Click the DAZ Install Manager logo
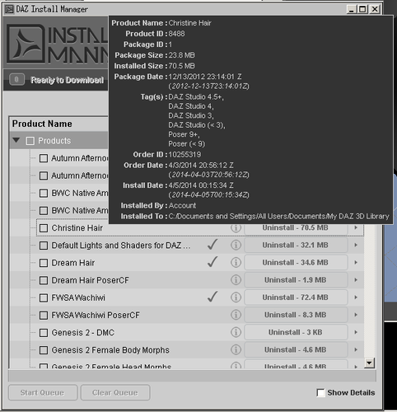Image resolution: width=397 pixels, height=412 pixels. point(26,44)
